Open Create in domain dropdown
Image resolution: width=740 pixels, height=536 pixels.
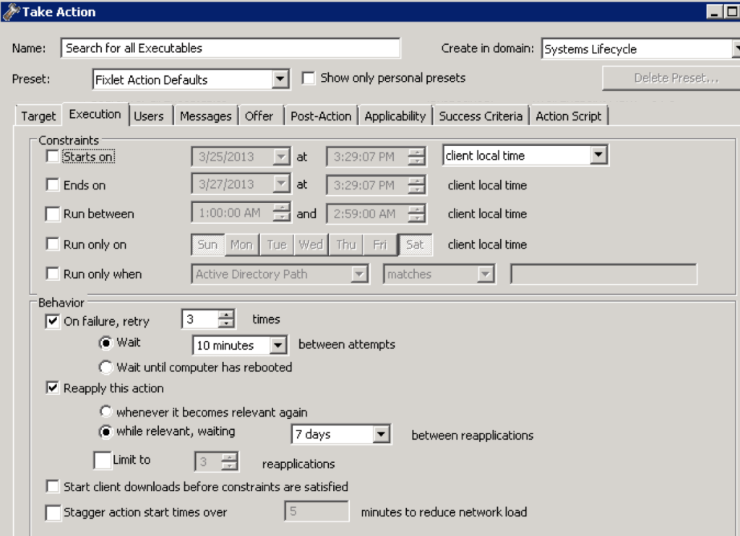tap(736, 49)
